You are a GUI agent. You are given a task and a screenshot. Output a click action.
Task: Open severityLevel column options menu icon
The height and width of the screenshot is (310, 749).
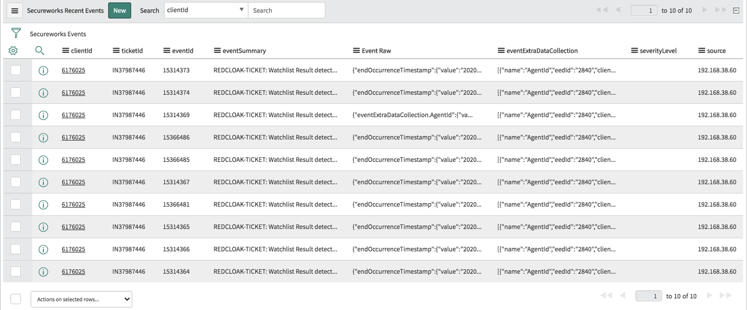click(x=635, y=51)
